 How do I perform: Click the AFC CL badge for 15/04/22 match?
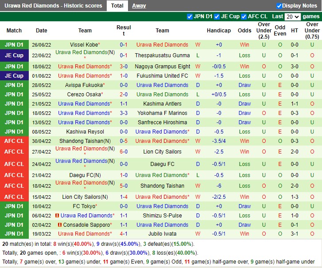(x=14, y=197)
